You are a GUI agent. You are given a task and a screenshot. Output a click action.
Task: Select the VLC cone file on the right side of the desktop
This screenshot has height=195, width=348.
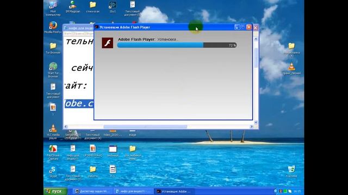click(291, 66)
